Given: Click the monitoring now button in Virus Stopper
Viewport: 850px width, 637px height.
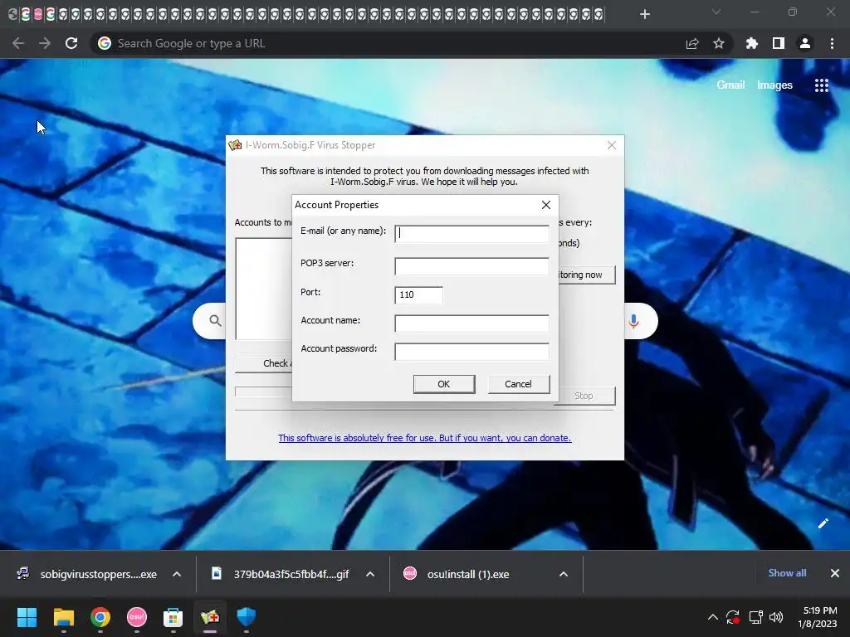Looking at the screenshot, I should pos(587,275).
